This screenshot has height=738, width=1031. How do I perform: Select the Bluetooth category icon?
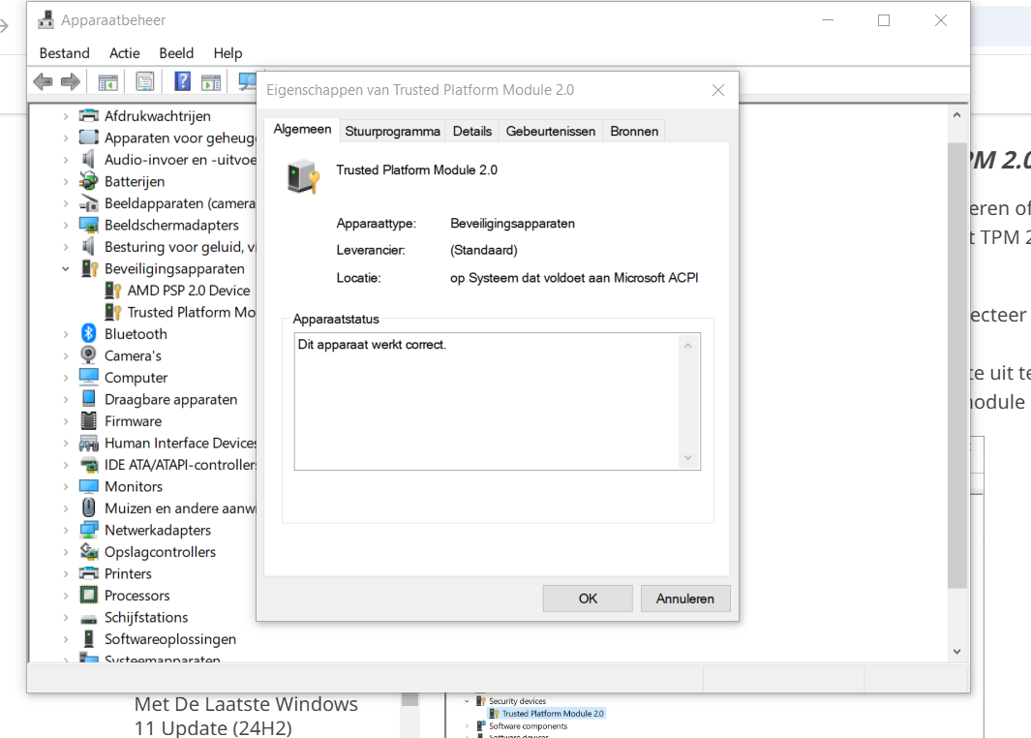[89, 334]
